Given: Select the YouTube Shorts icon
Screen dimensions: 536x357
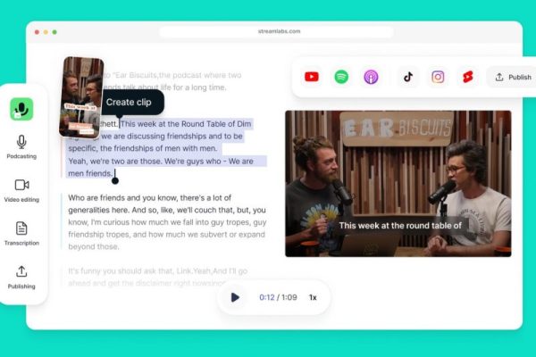Looking at the screenshot, I should [x=467, y=77].
